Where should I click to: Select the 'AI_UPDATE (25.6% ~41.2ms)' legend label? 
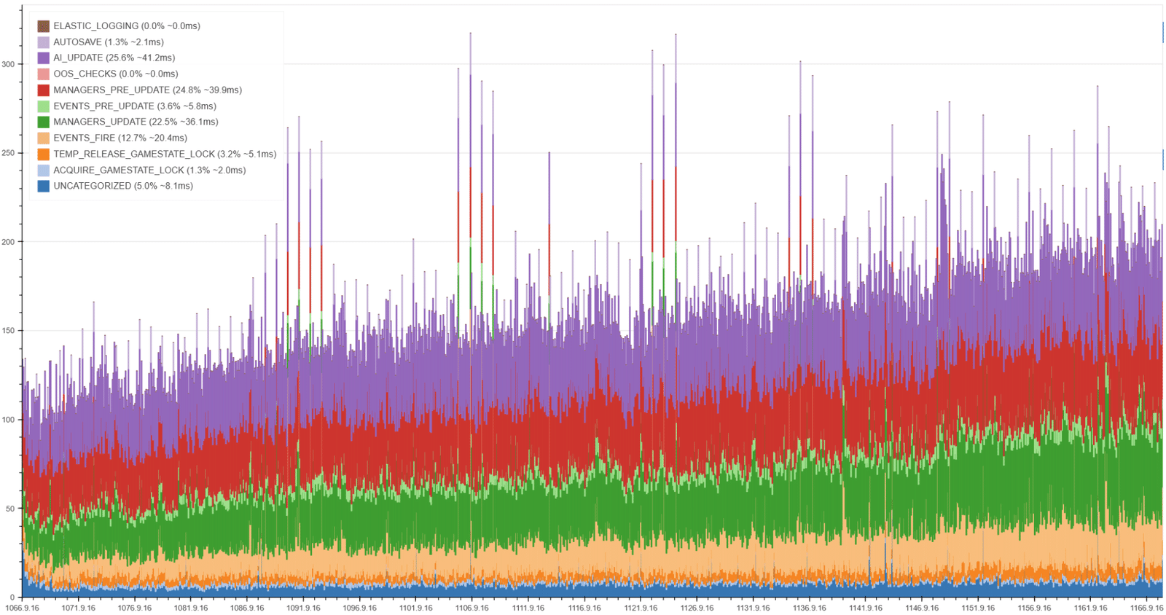pyautogui.click(x=114, y=58)
